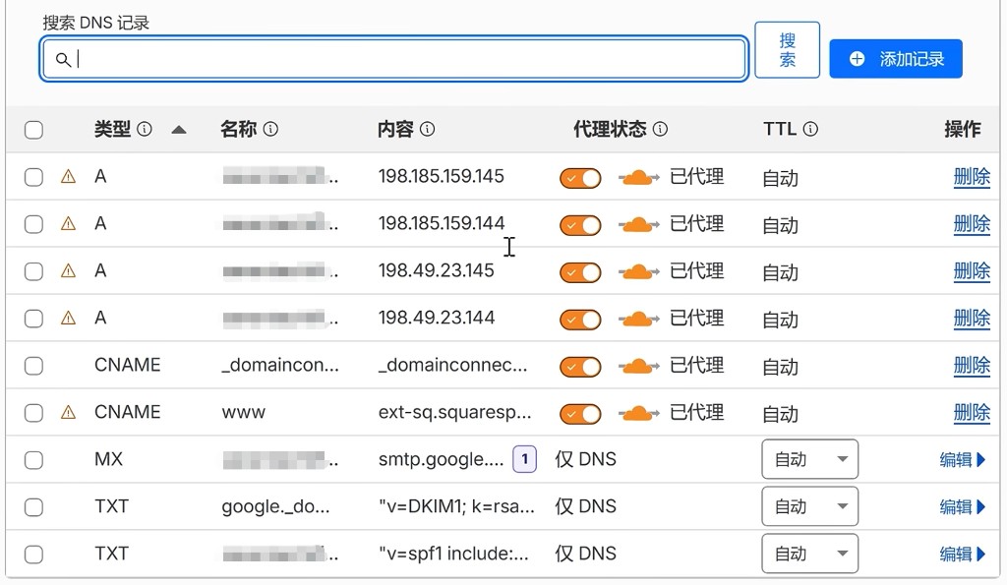Click the smtp.google.... content cell

pyautogui.click(x=441, y=459)
